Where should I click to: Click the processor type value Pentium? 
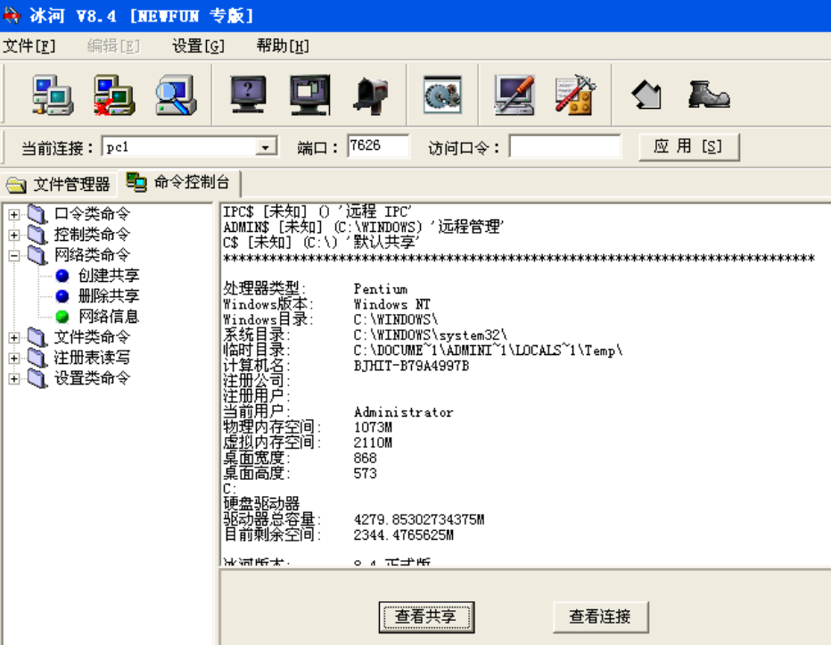pos(381,289)
